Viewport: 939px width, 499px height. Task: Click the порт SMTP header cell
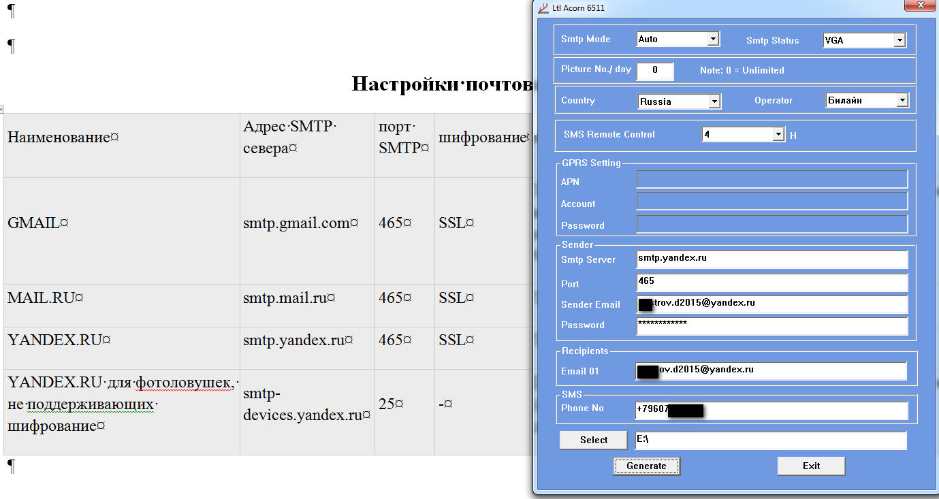404,146
